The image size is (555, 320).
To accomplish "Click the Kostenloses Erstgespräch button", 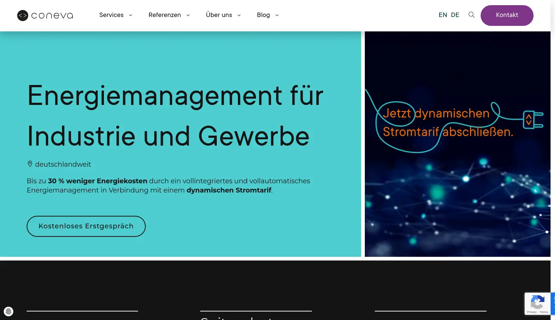I will point(86,226).
